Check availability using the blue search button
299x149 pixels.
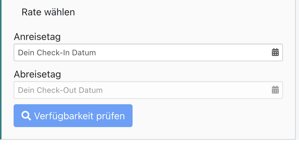click(73, 116)
